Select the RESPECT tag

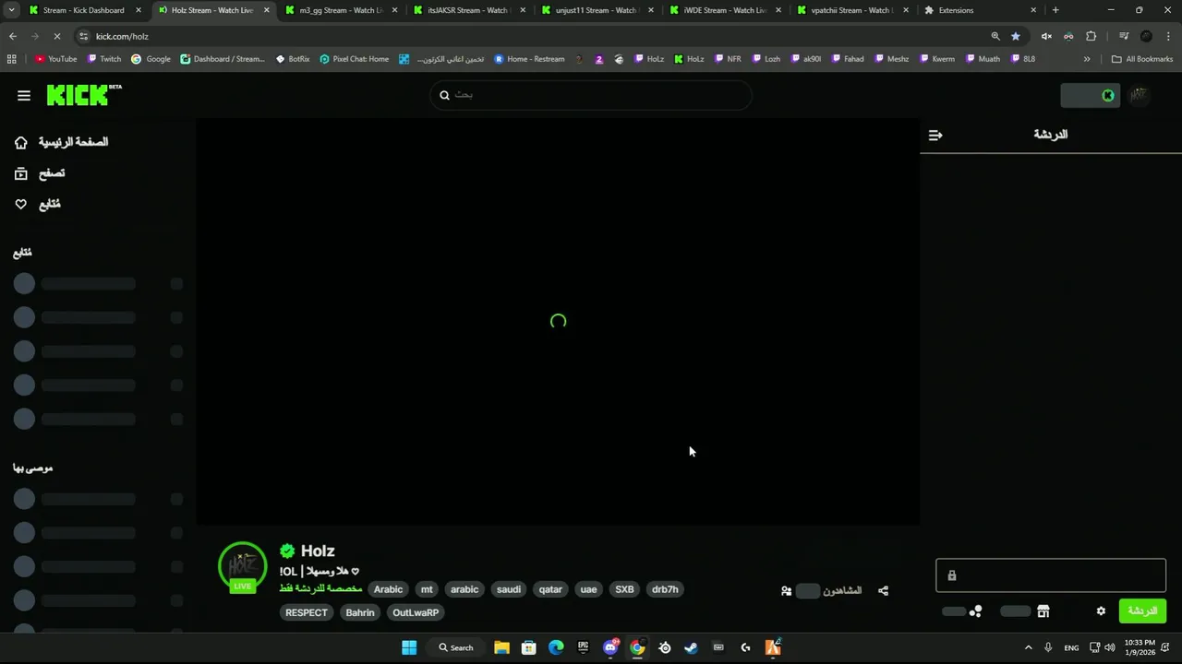click(x=307, y=612)
